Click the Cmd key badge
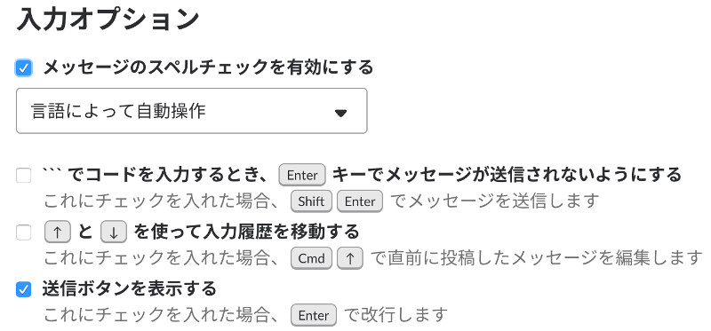Screen dimensions: 711x331 click(x=312, y=258)
